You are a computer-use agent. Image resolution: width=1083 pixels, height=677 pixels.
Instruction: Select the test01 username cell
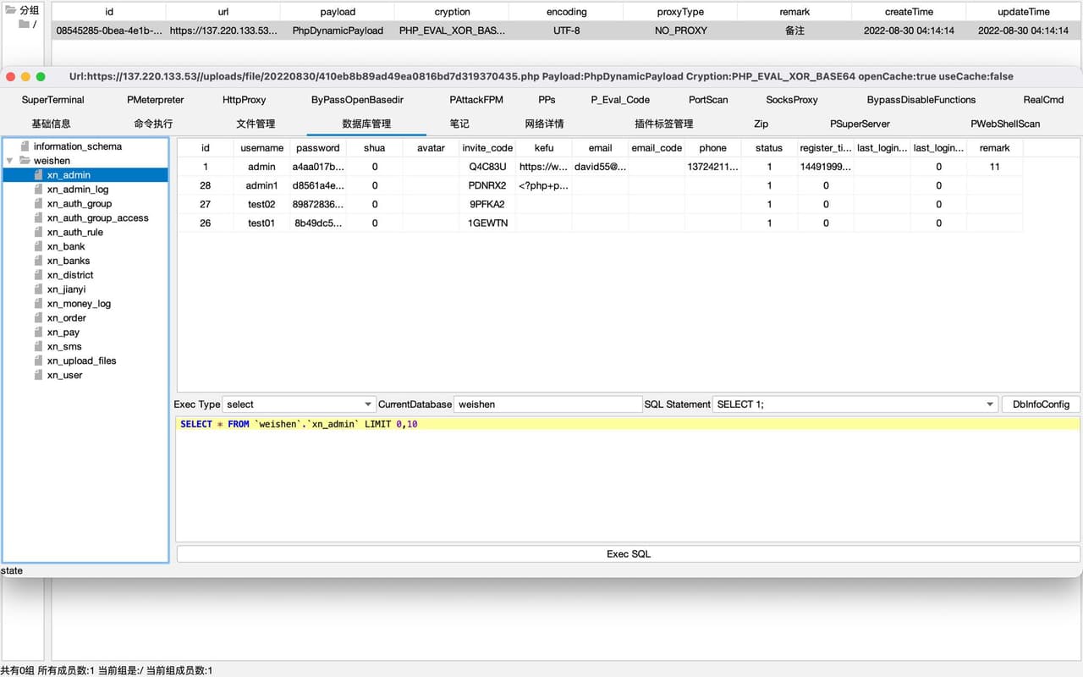pyautogui.click(x=262, y=223)
